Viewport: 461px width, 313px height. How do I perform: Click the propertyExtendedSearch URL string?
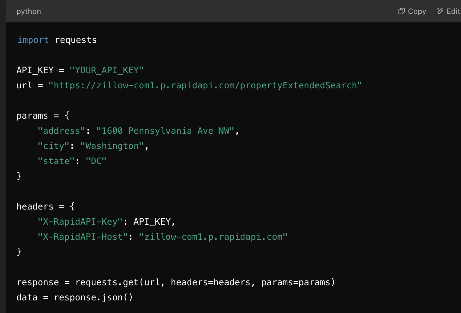[x=205, y=85]
